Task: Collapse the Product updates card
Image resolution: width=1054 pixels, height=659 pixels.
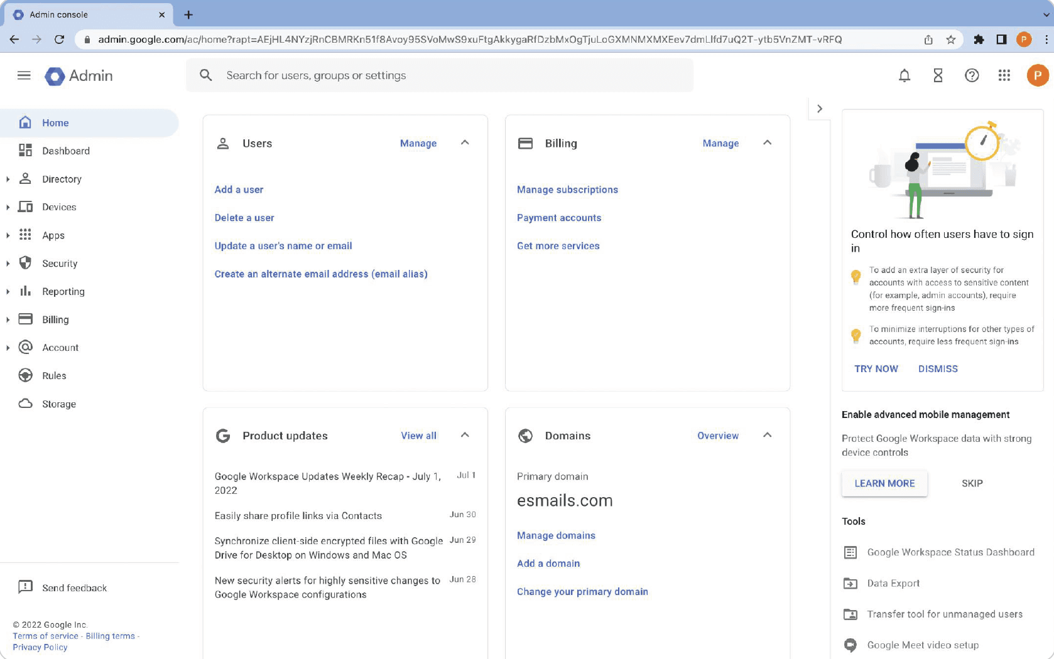Action: 465,435
